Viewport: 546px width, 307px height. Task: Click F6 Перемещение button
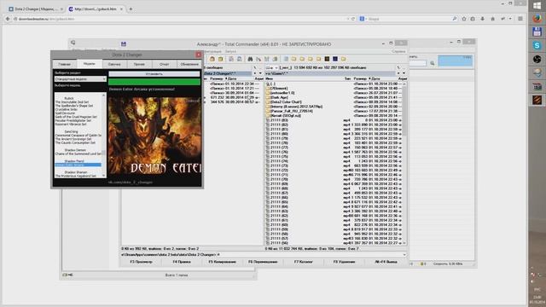point(263,262)
